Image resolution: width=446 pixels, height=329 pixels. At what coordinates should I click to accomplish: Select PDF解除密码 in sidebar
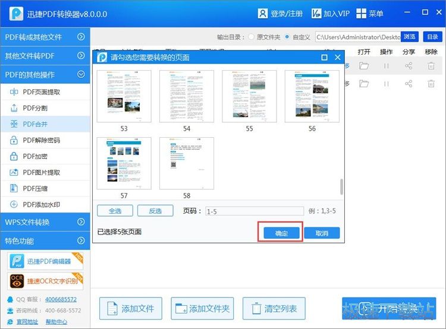[x=45, y=140]
